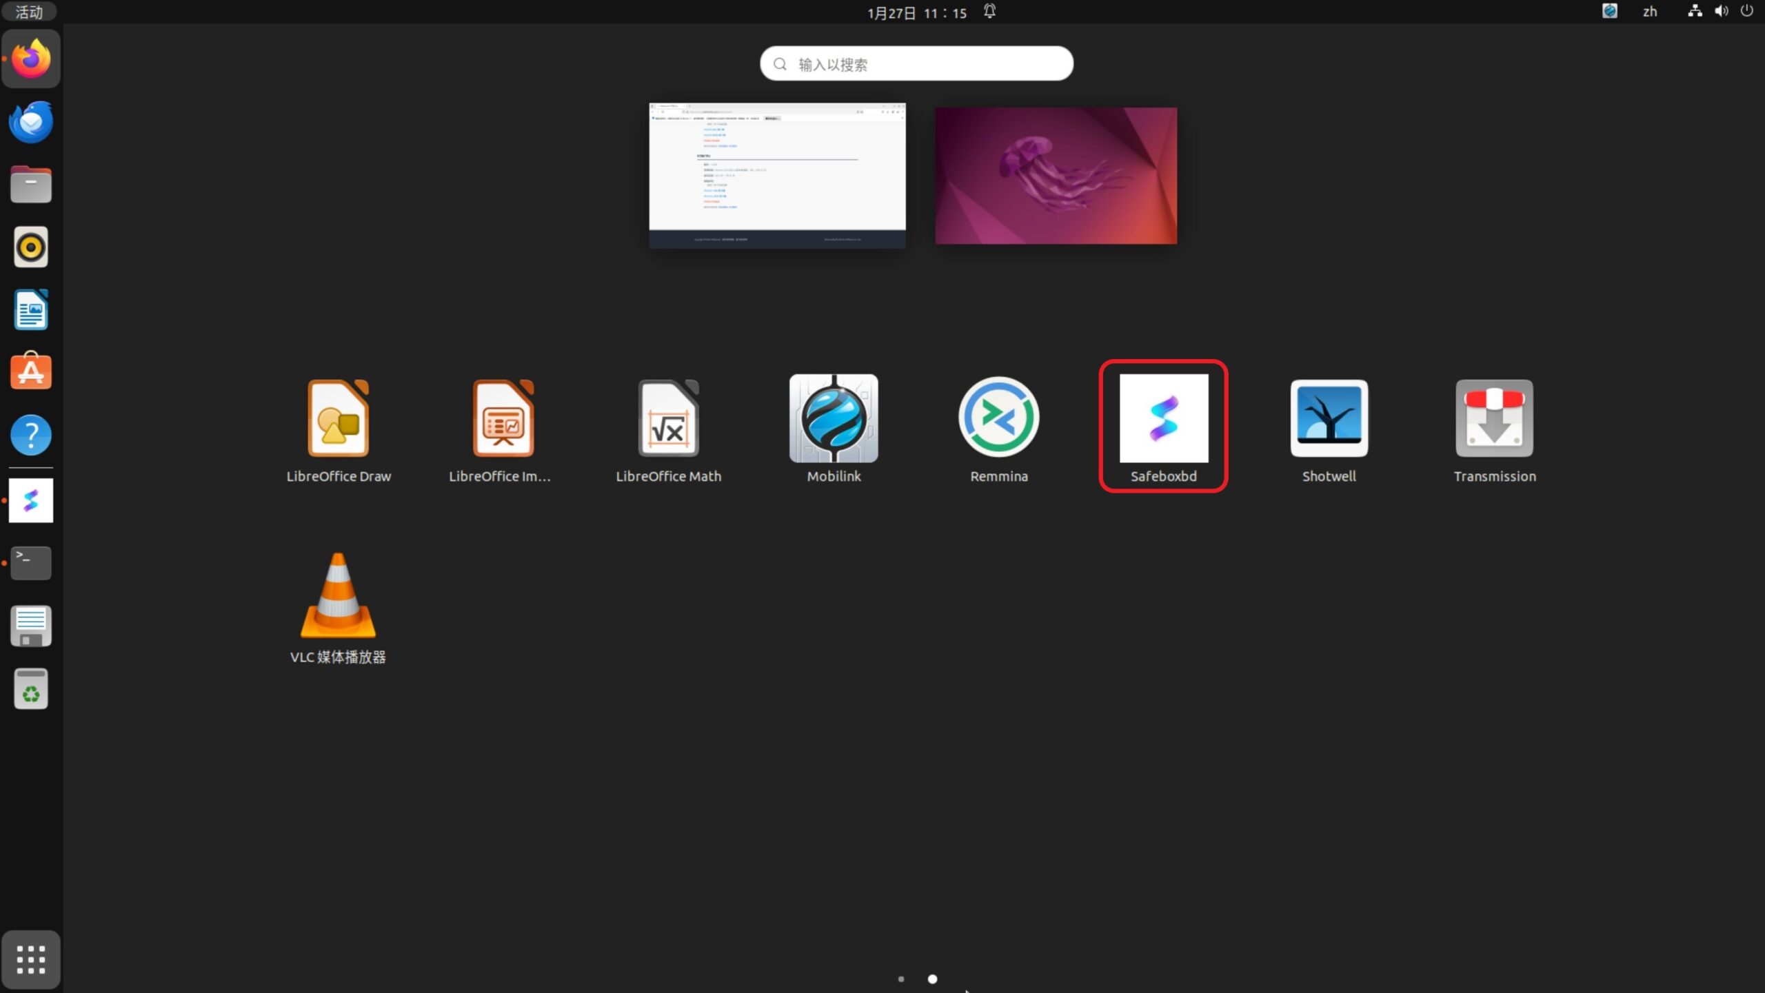Screen dimensions: 1765x993
Task: Launch Shotwell photo manager
Action: [x=1329, y=429]
